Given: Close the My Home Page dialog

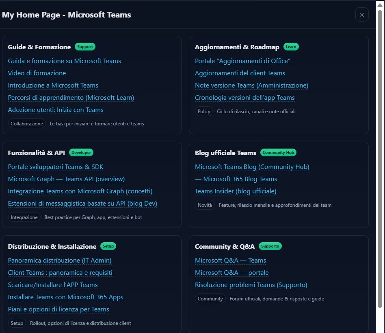Looking at the screenshot, I should [x=362, y=15].
